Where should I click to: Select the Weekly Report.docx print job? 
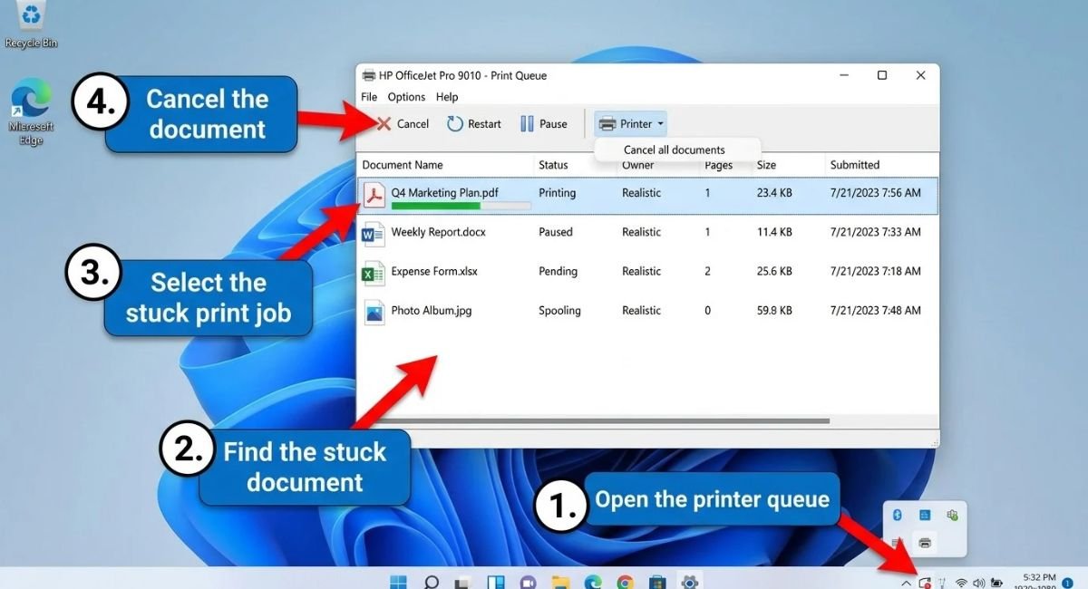tap(647, 234)
